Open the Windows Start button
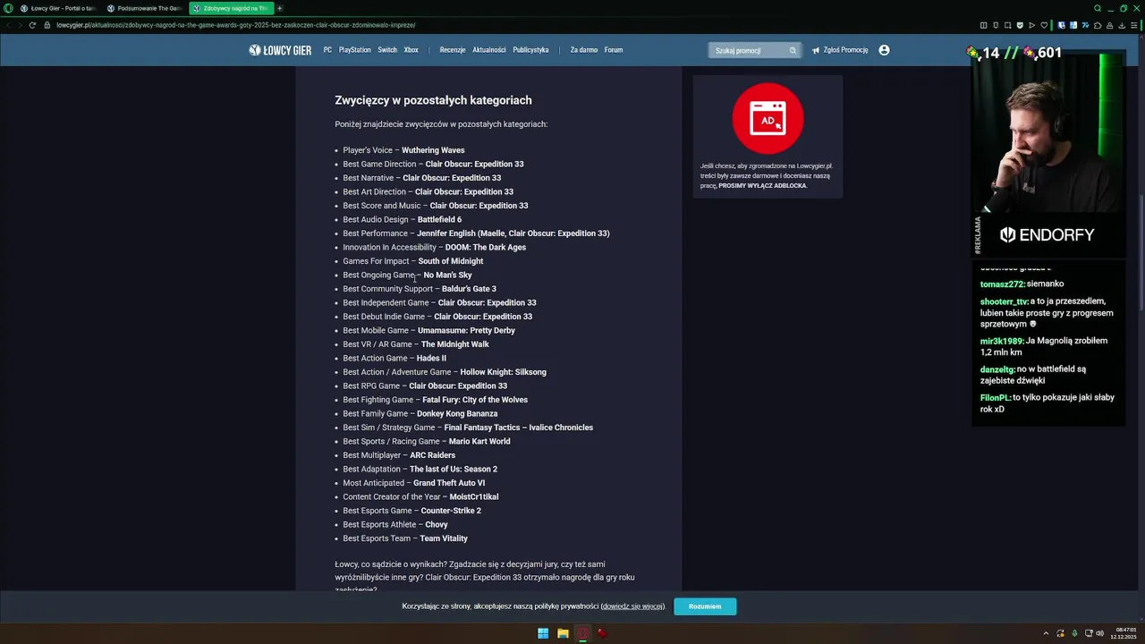 pyautogui.click(x=543, y=633)
